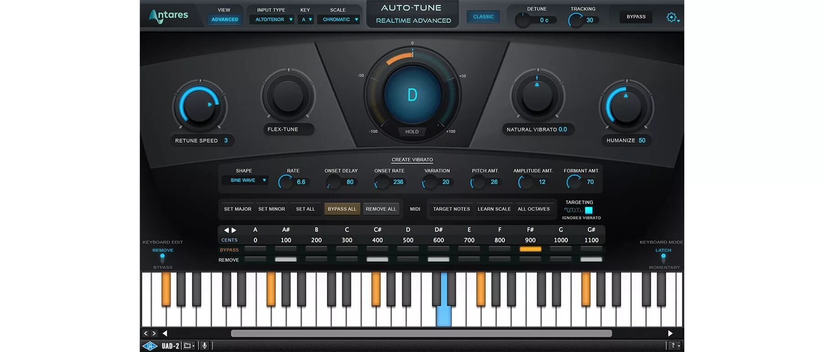Toggle remove for note C#

click(378, 260)
